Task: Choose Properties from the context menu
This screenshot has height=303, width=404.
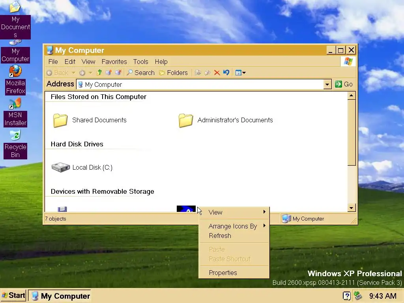Action: pyautogui.click(x=234, y=273)
